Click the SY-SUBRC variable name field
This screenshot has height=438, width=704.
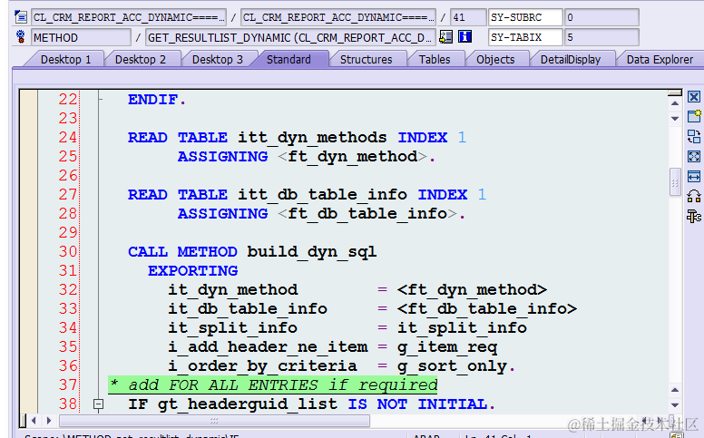pyautogui.click(x=525, y=17)
